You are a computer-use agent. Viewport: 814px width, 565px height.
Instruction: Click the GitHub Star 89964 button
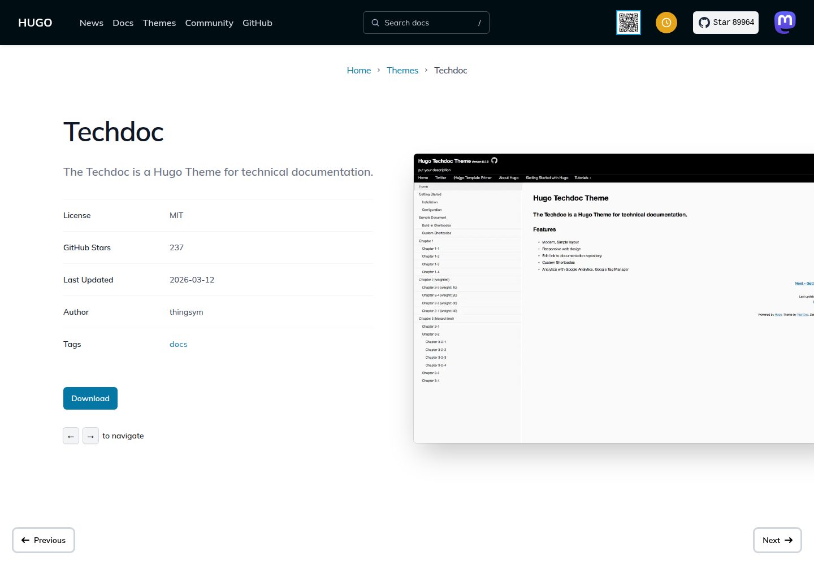click(726, 23)
